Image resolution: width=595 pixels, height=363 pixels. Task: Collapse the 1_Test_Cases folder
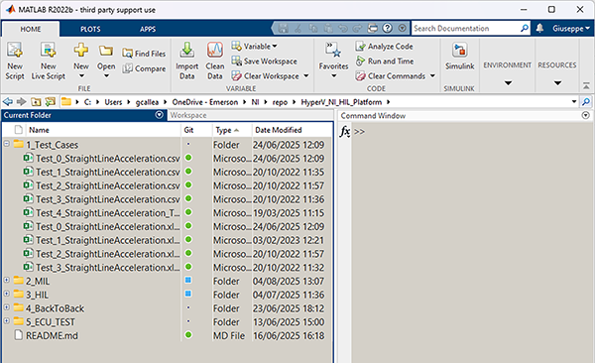click(7, 144)
